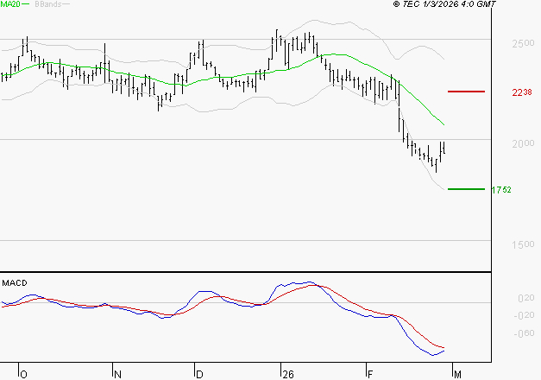Click the O month axis label
The width and height of the screenshot is (541, 380).
(x=23, y=375)
